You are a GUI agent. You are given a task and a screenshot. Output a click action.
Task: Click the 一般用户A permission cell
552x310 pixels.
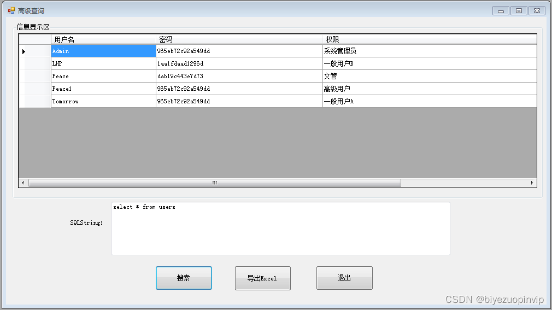tap(430, 101)
